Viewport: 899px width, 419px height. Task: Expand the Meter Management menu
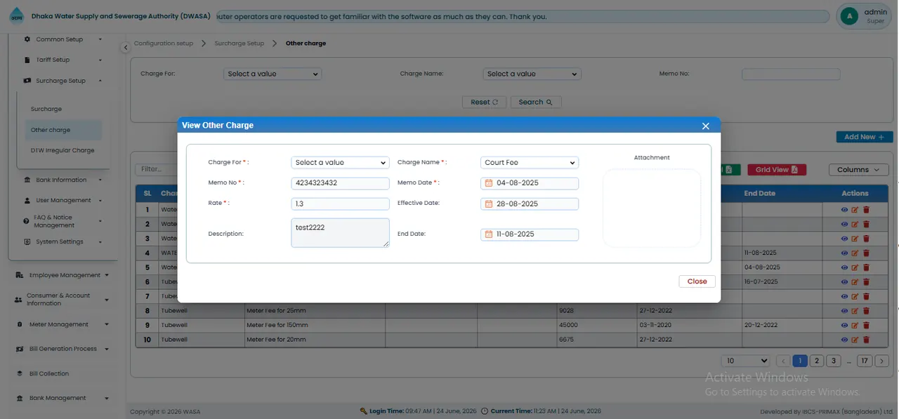(62, 324)
